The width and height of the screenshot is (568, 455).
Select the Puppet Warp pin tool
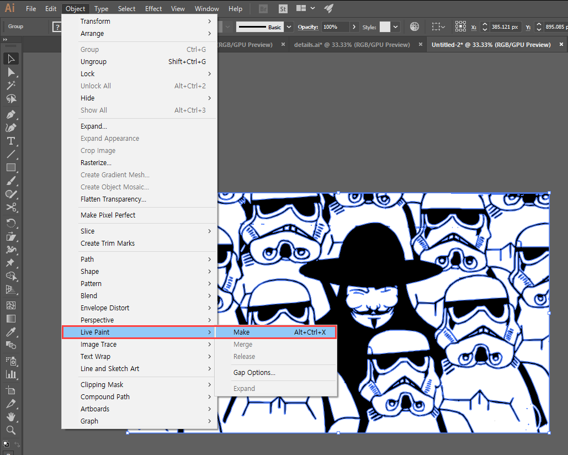pos(11,263)
